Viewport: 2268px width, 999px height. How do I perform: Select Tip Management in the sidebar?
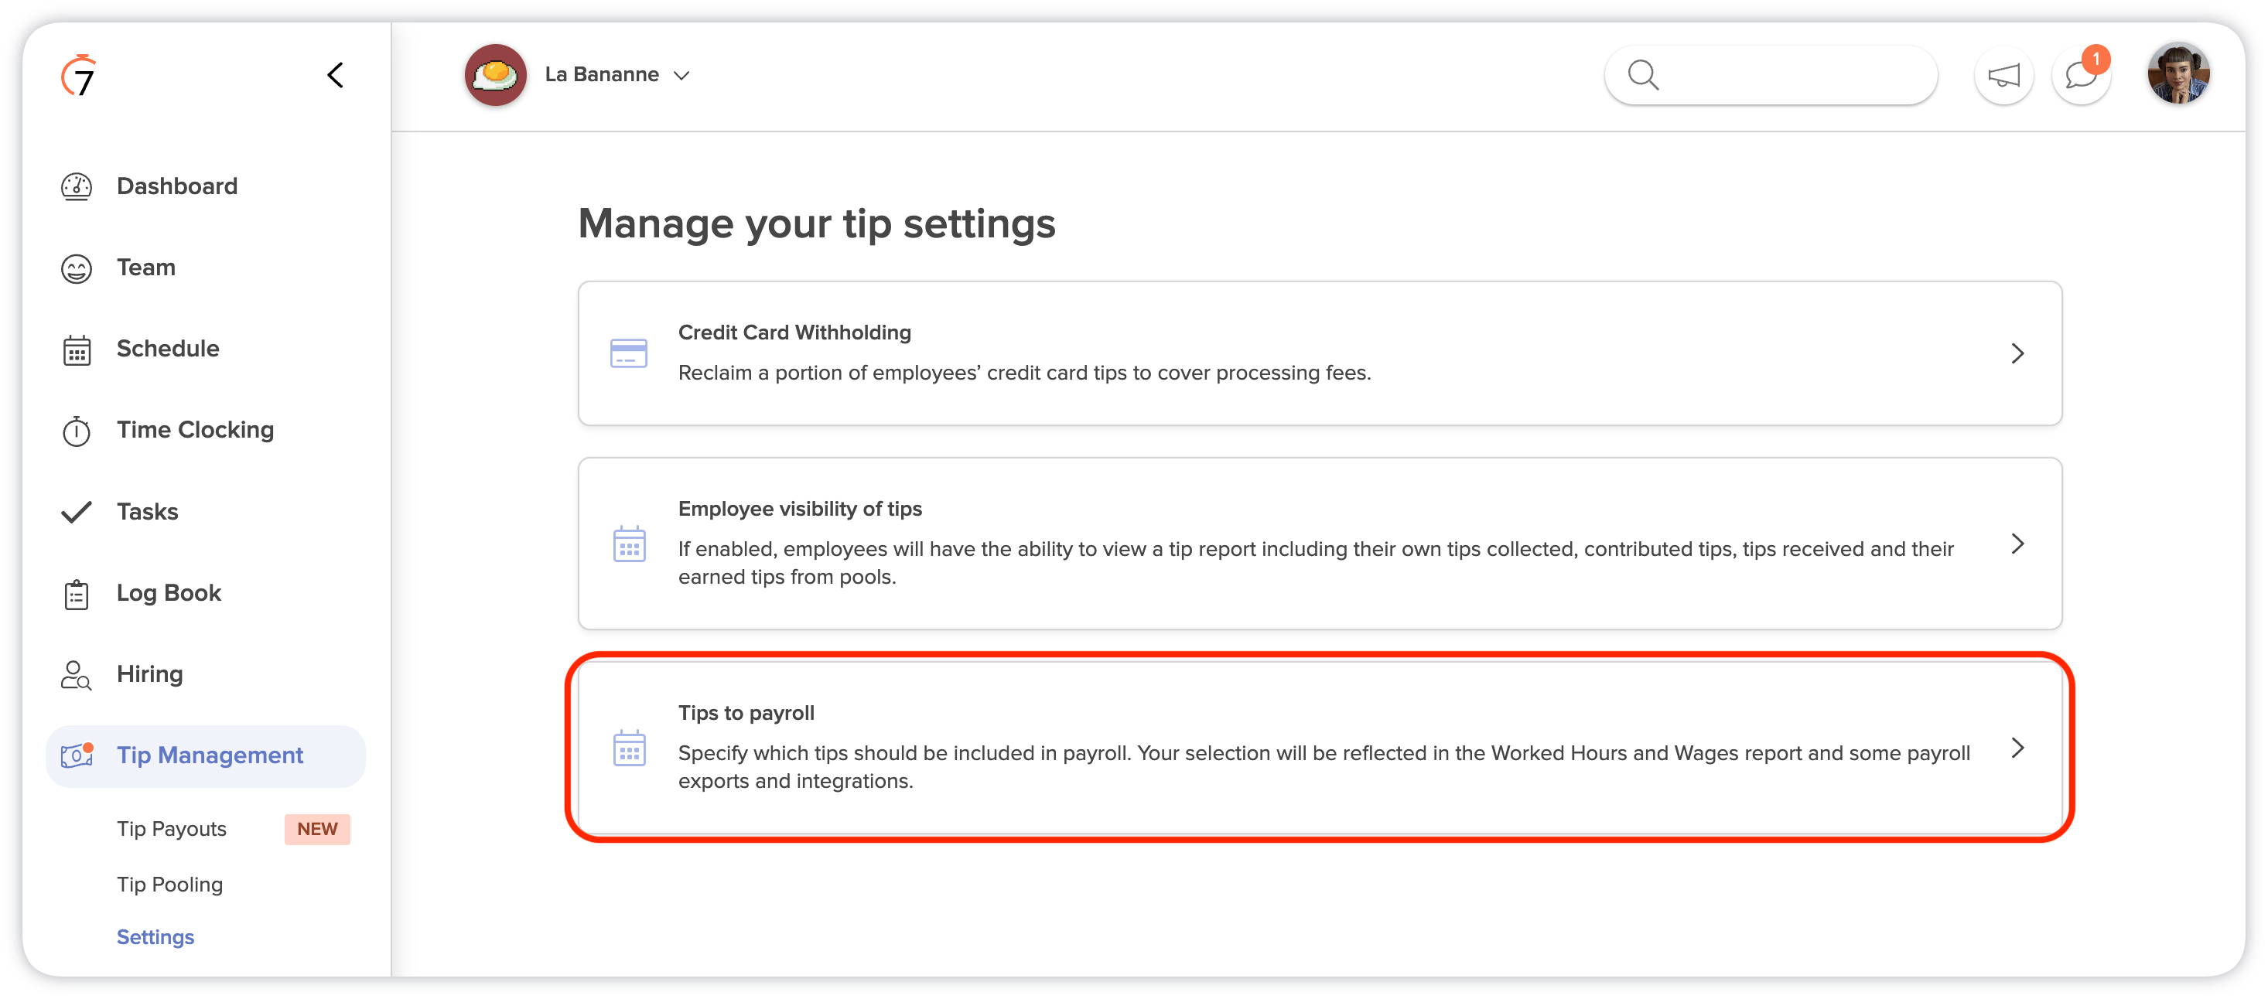[205, 756]
